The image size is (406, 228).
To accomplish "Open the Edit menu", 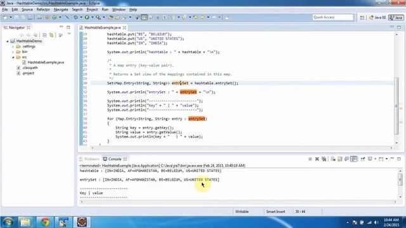I will pos(15,9).
